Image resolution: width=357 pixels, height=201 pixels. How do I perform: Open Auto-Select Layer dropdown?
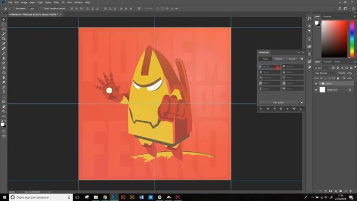pyautogui.click(x=33, y=9)
